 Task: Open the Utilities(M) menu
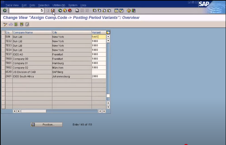[x=59, y=5]
